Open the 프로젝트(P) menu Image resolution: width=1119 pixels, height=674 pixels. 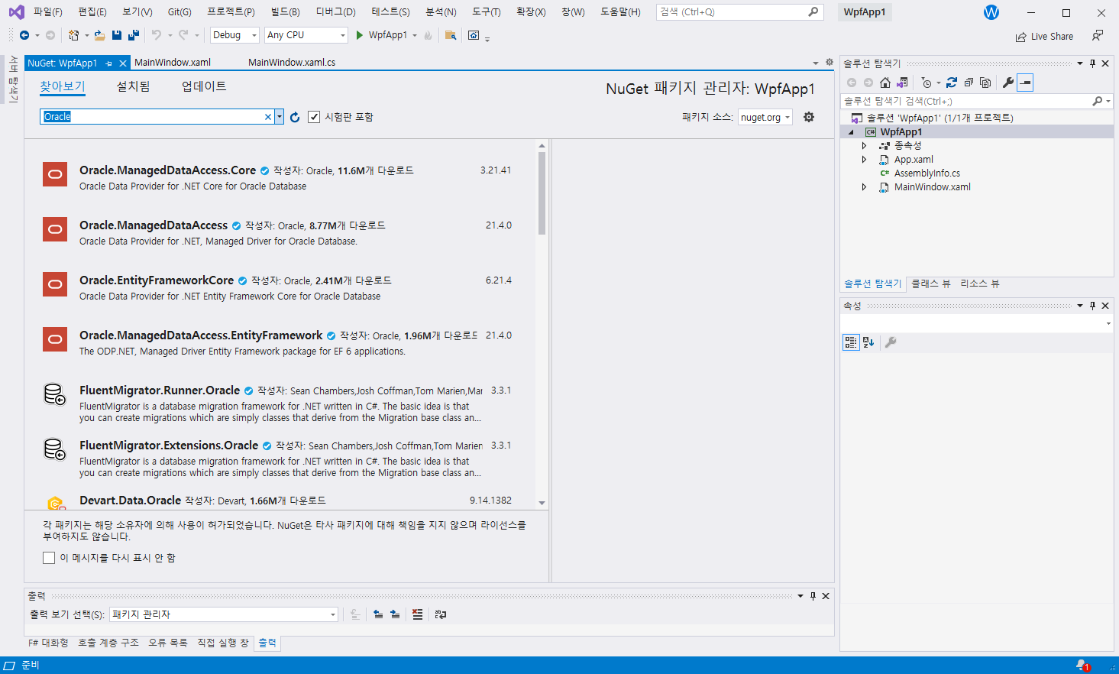coord(231,12)
